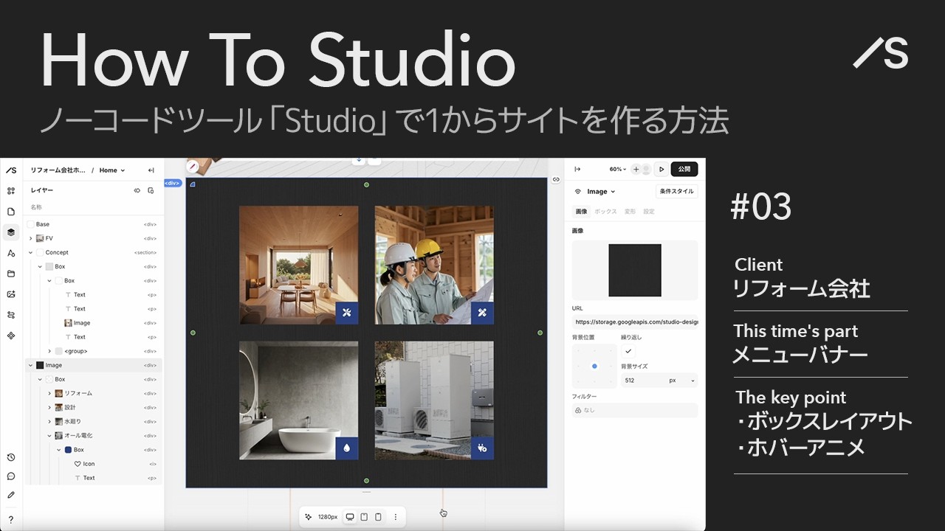The width and height of the screenshot is (945, 531).
Task: Expand the FV layer
Action: [30, 238]
